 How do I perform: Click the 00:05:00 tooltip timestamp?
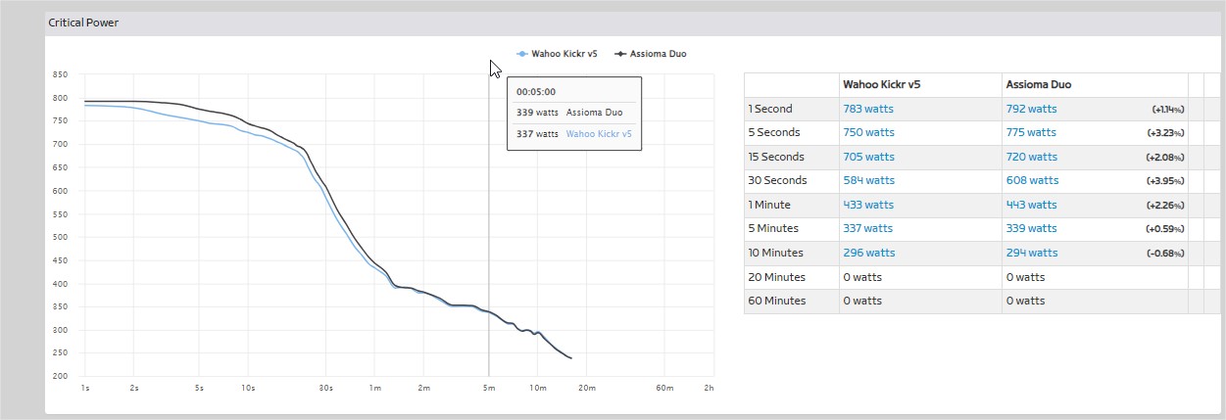tap(536, 91)
